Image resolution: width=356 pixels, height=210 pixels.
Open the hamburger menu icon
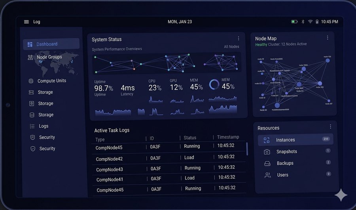[x=27, y=22]
